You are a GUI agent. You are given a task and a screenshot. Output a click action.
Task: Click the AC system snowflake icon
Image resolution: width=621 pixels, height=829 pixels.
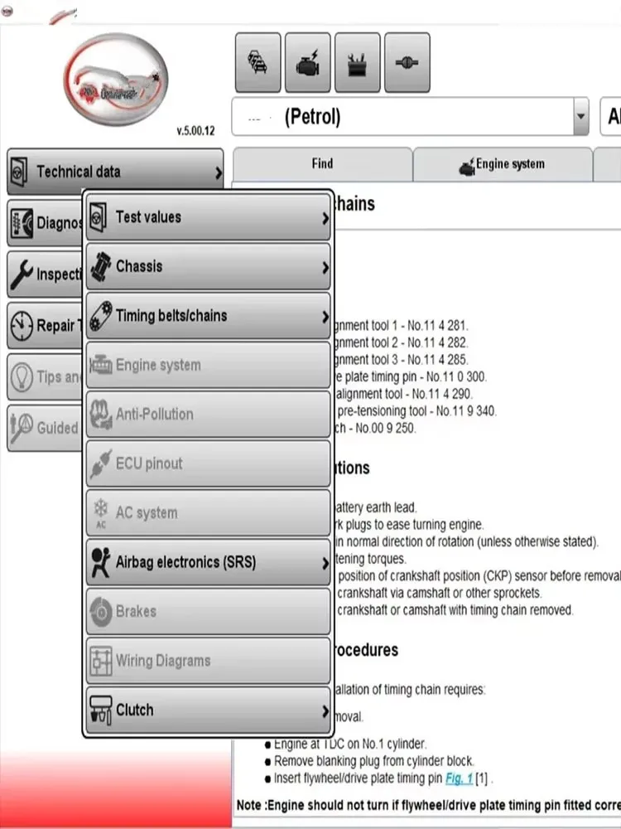(x=100, y=514)
